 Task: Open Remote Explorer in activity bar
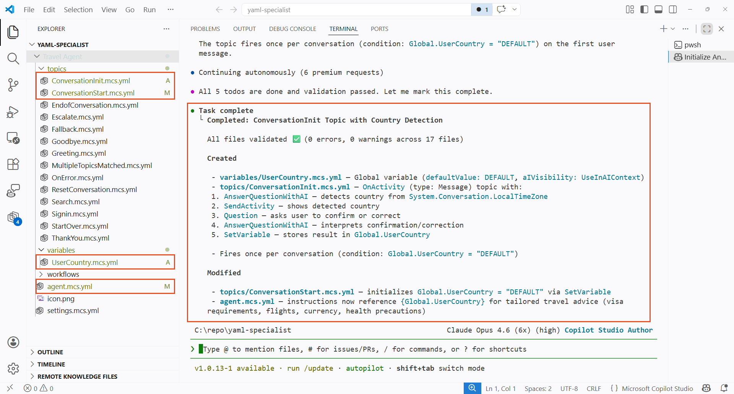tap(13, 138)
